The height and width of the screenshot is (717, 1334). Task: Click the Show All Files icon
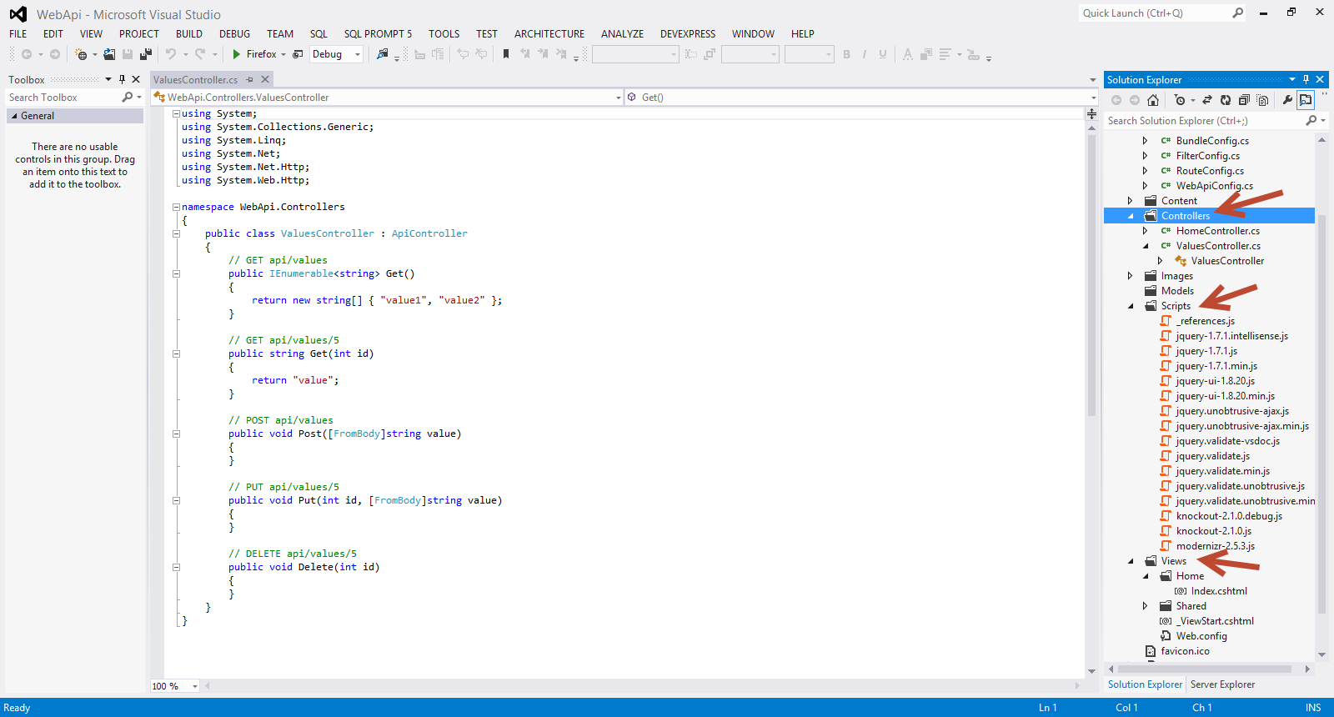[1263, 100]
